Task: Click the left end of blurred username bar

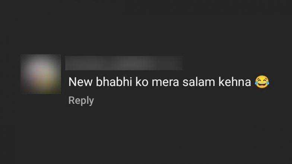Action: (68, 63)
